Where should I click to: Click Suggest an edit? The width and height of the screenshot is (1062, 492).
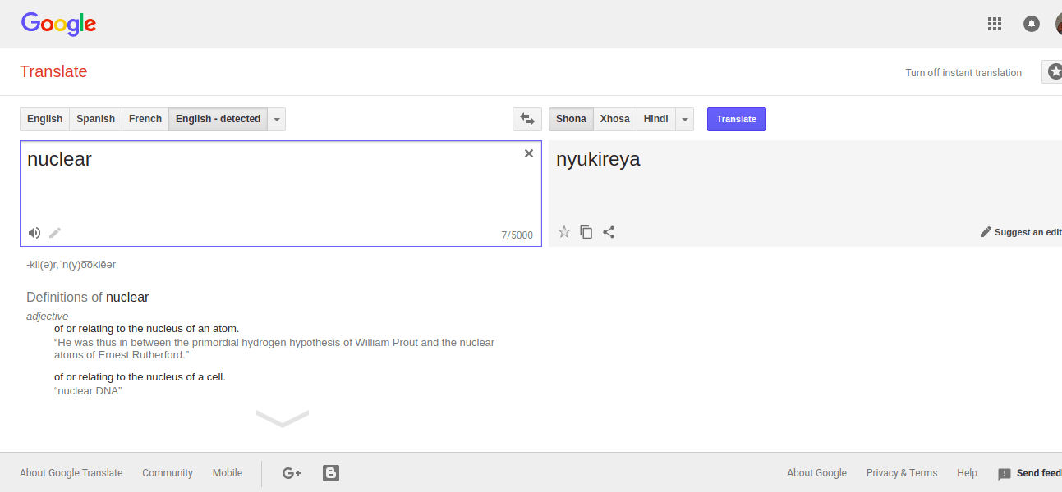[x=1021, y=232]
